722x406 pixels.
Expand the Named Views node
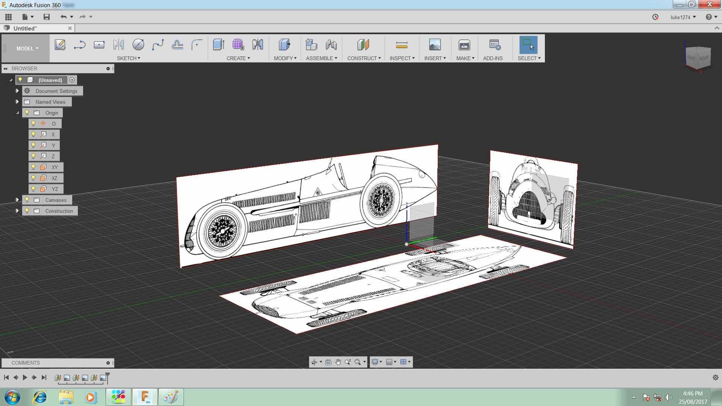(17, 102)
